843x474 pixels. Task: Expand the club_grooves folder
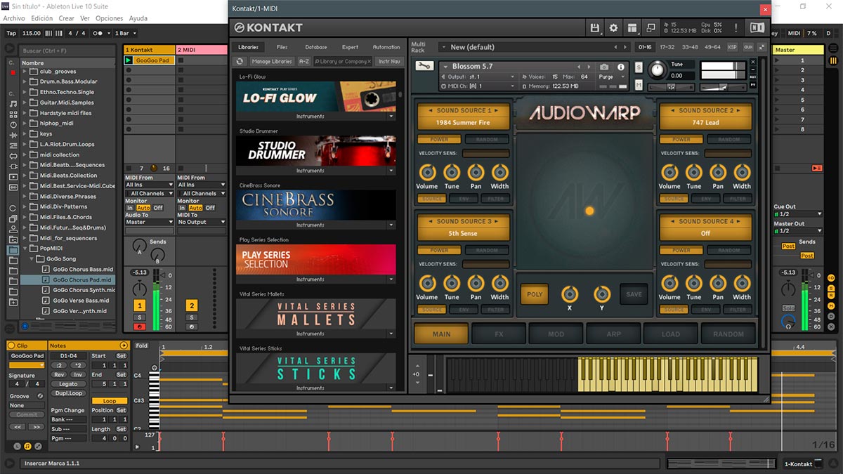coord(25,72)
